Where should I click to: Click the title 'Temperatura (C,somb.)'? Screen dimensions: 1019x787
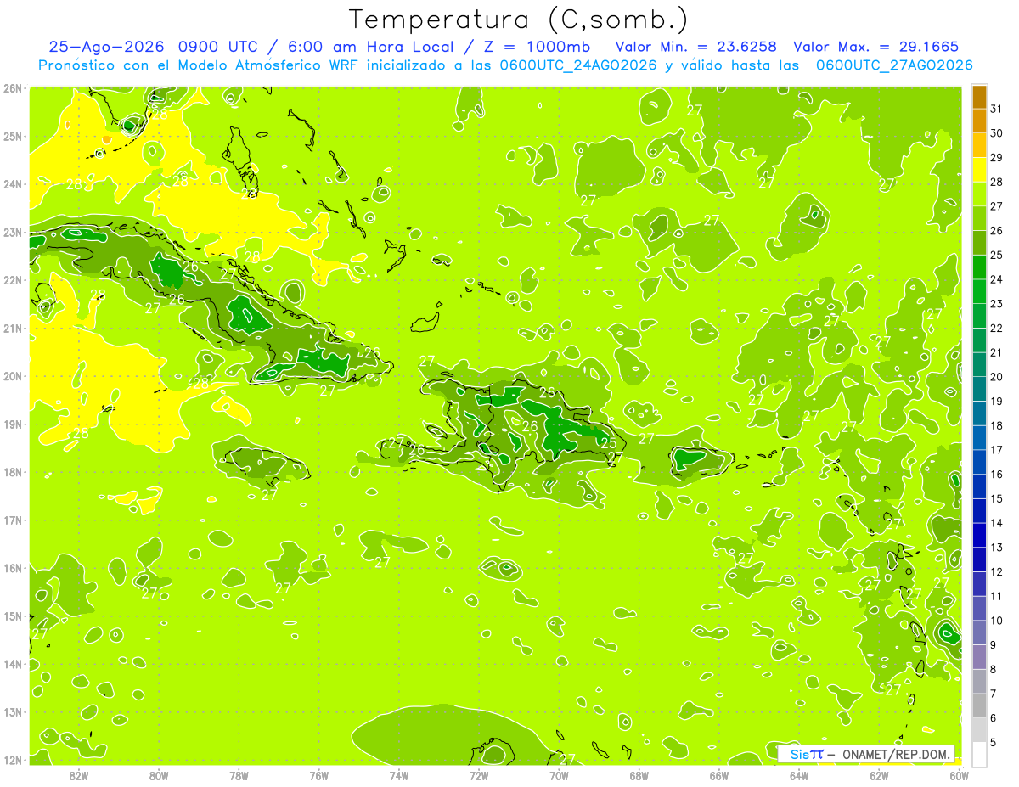(x=518, y=20)
